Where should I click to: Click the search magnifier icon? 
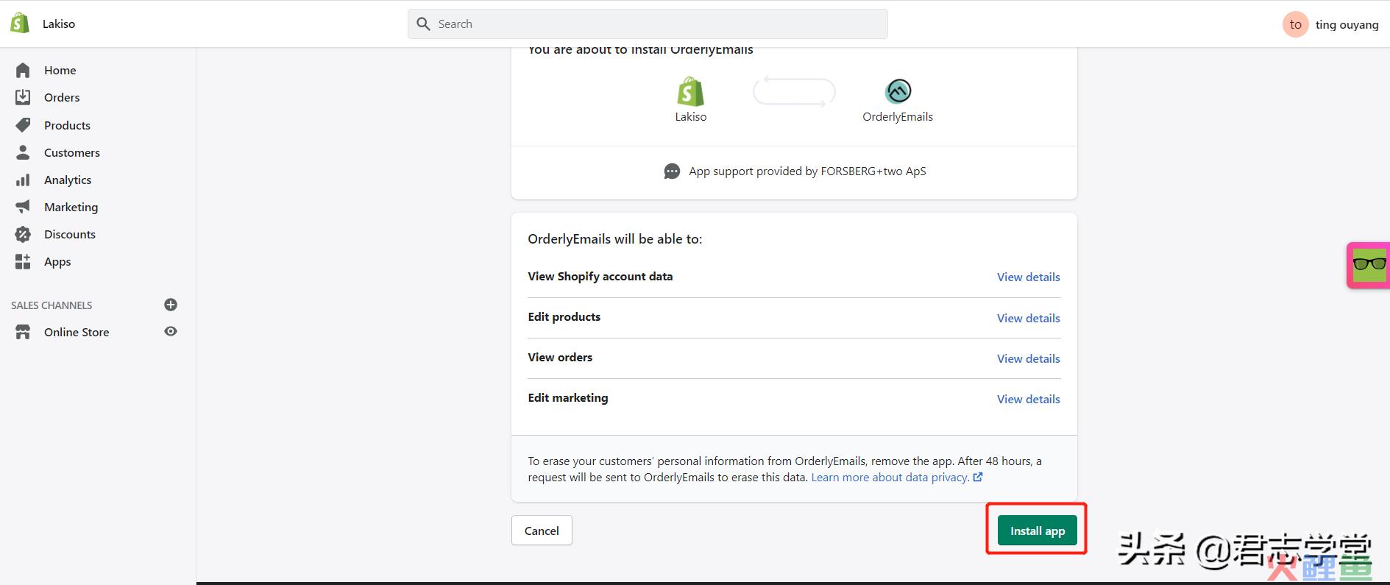[x=423, y=24]
